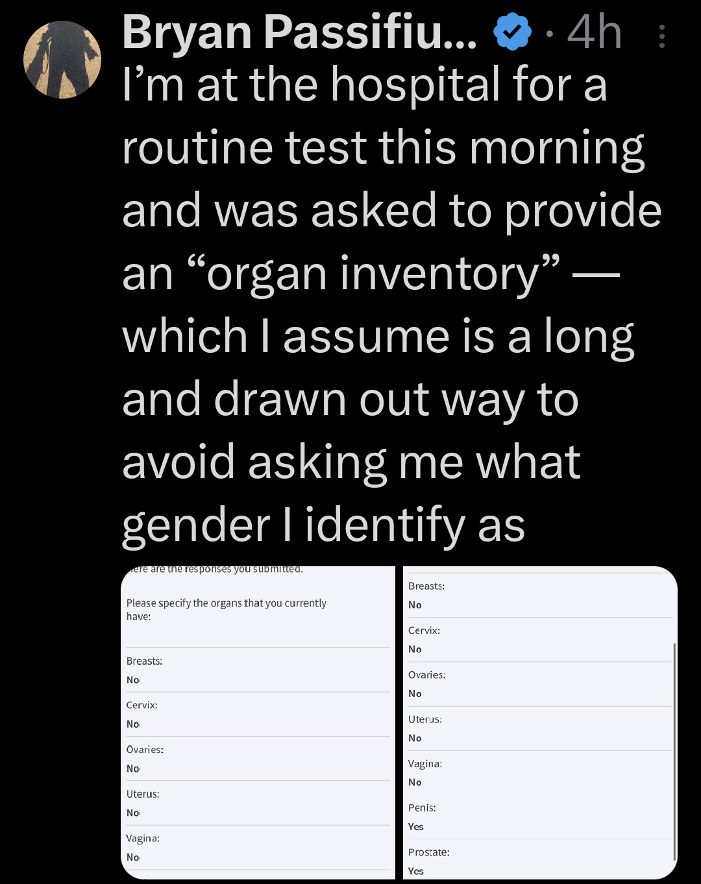Click the "Penis:" label in the right image
Image resolution: width=701 pixels, height=884 pixels.
pos(422,808)
